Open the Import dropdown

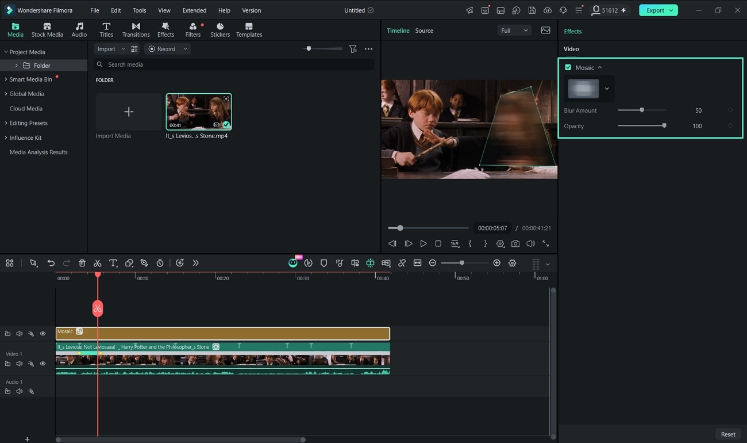111,49
